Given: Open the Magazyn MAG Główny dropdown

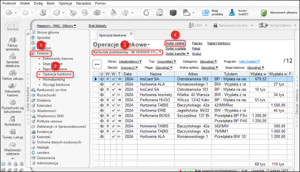Looking at the screenshot, I should (x=57, y=25).
